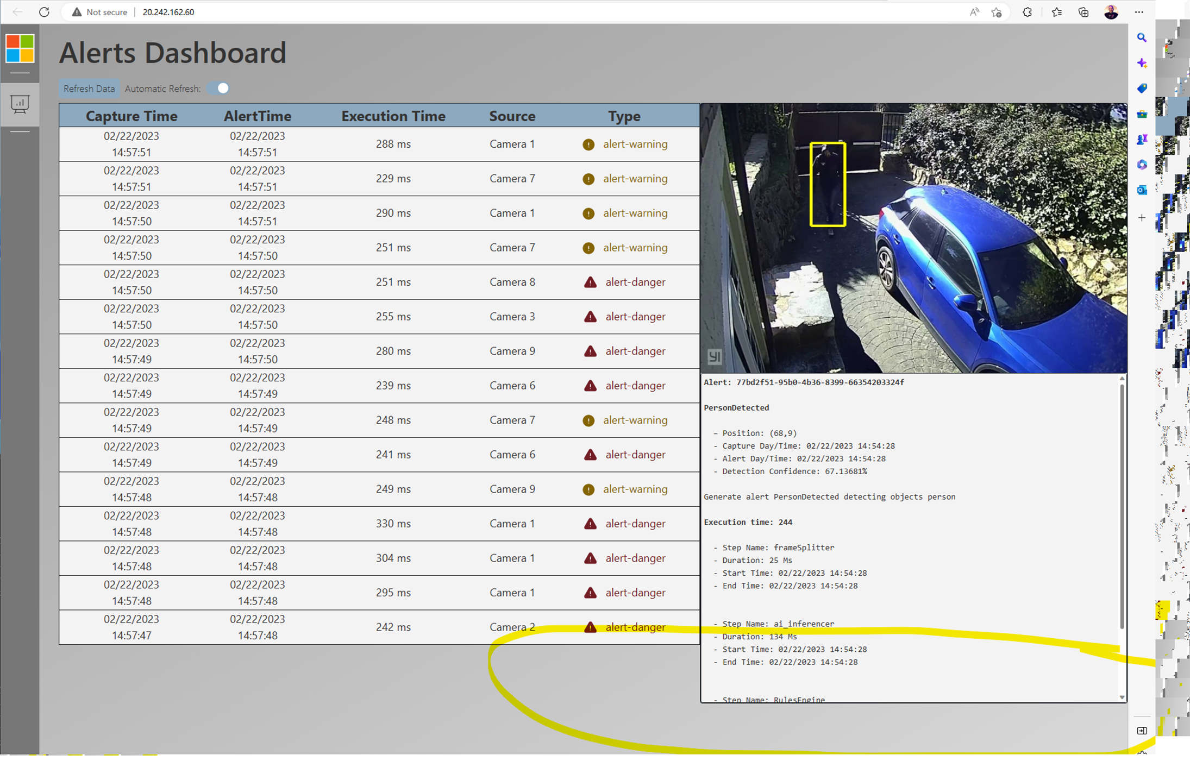Open the Shopping tag icon in the sidebar
1190x761 pixels.
pos(1142,89)
